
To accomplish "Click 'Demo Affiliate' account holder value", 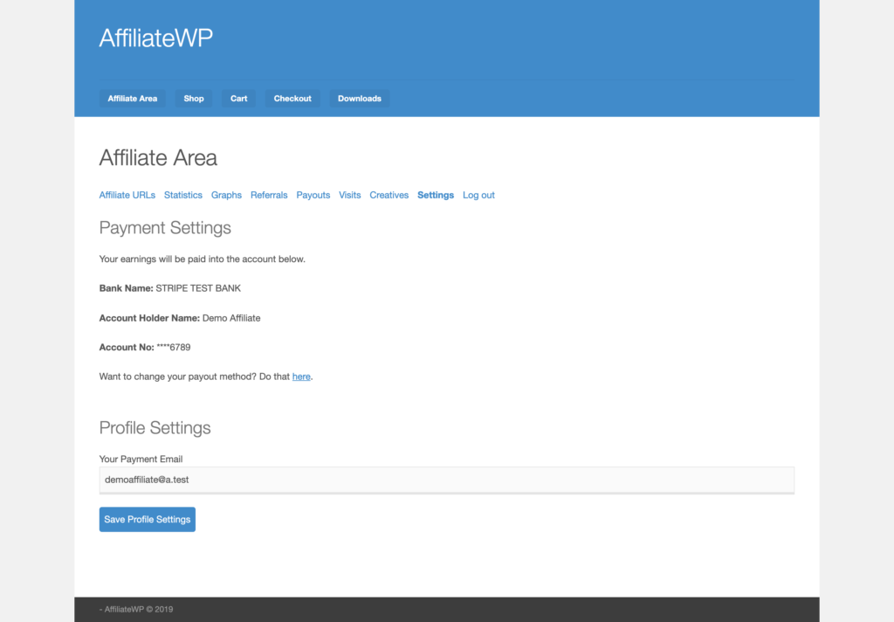I will (231, 318).
